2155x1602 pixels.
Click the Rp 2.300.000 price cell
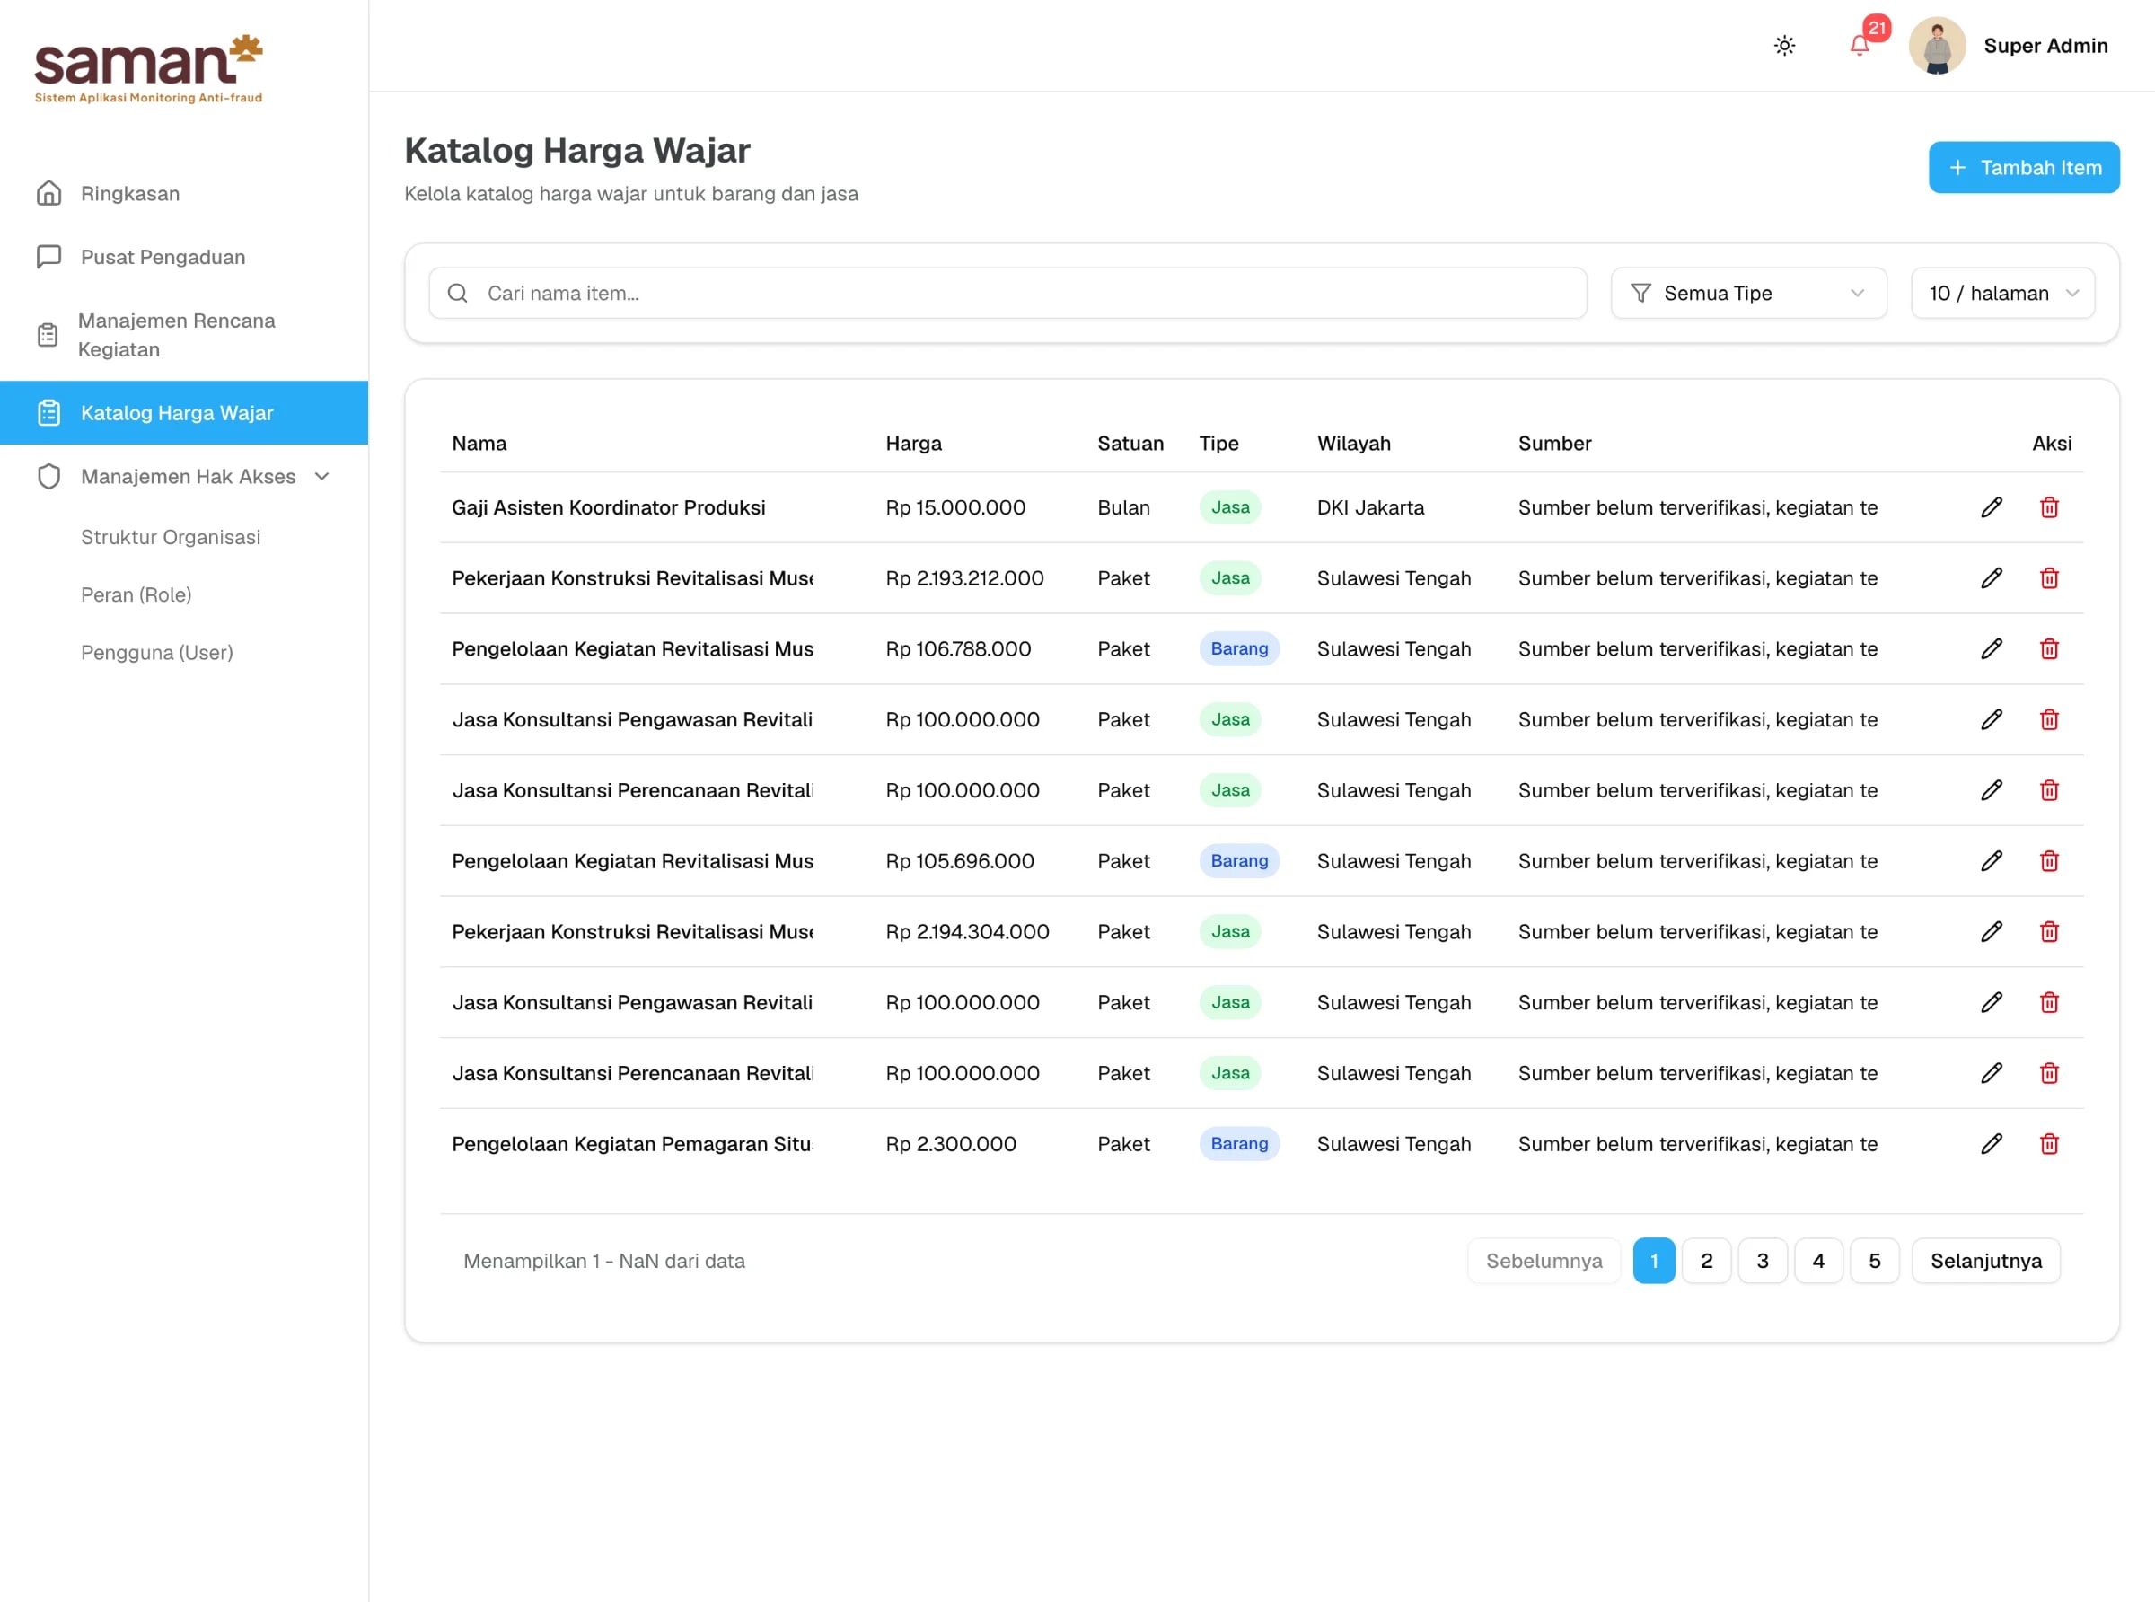[x=951, y=1144]
